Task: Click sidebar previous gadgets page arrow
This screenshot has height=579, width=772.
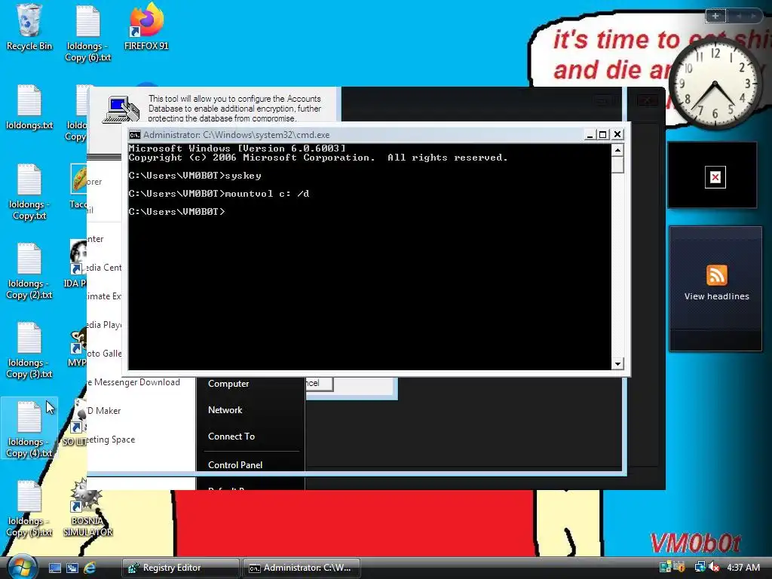Action: [739, 16]
